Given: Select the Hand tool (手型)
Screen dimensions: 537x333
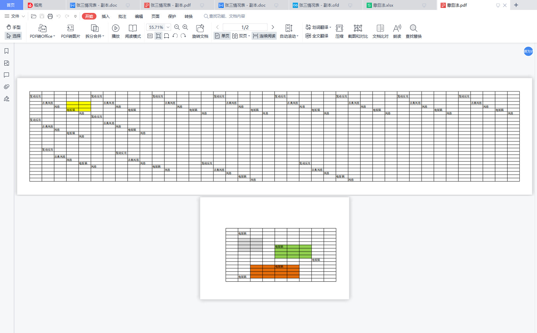Looking at the screenshot, I should (14, 27).
